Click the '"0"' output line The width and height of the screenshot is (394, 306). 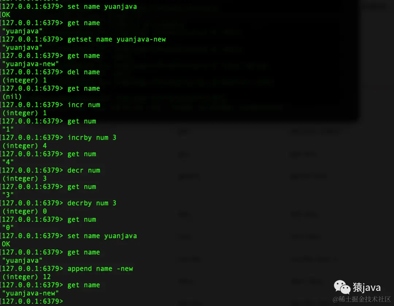(8, 228)
